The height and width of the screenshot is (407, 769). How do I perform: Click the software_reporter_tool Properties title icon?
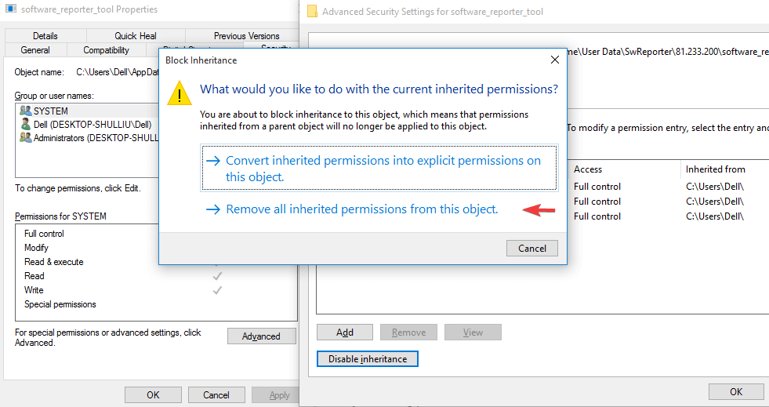(11, 9)
